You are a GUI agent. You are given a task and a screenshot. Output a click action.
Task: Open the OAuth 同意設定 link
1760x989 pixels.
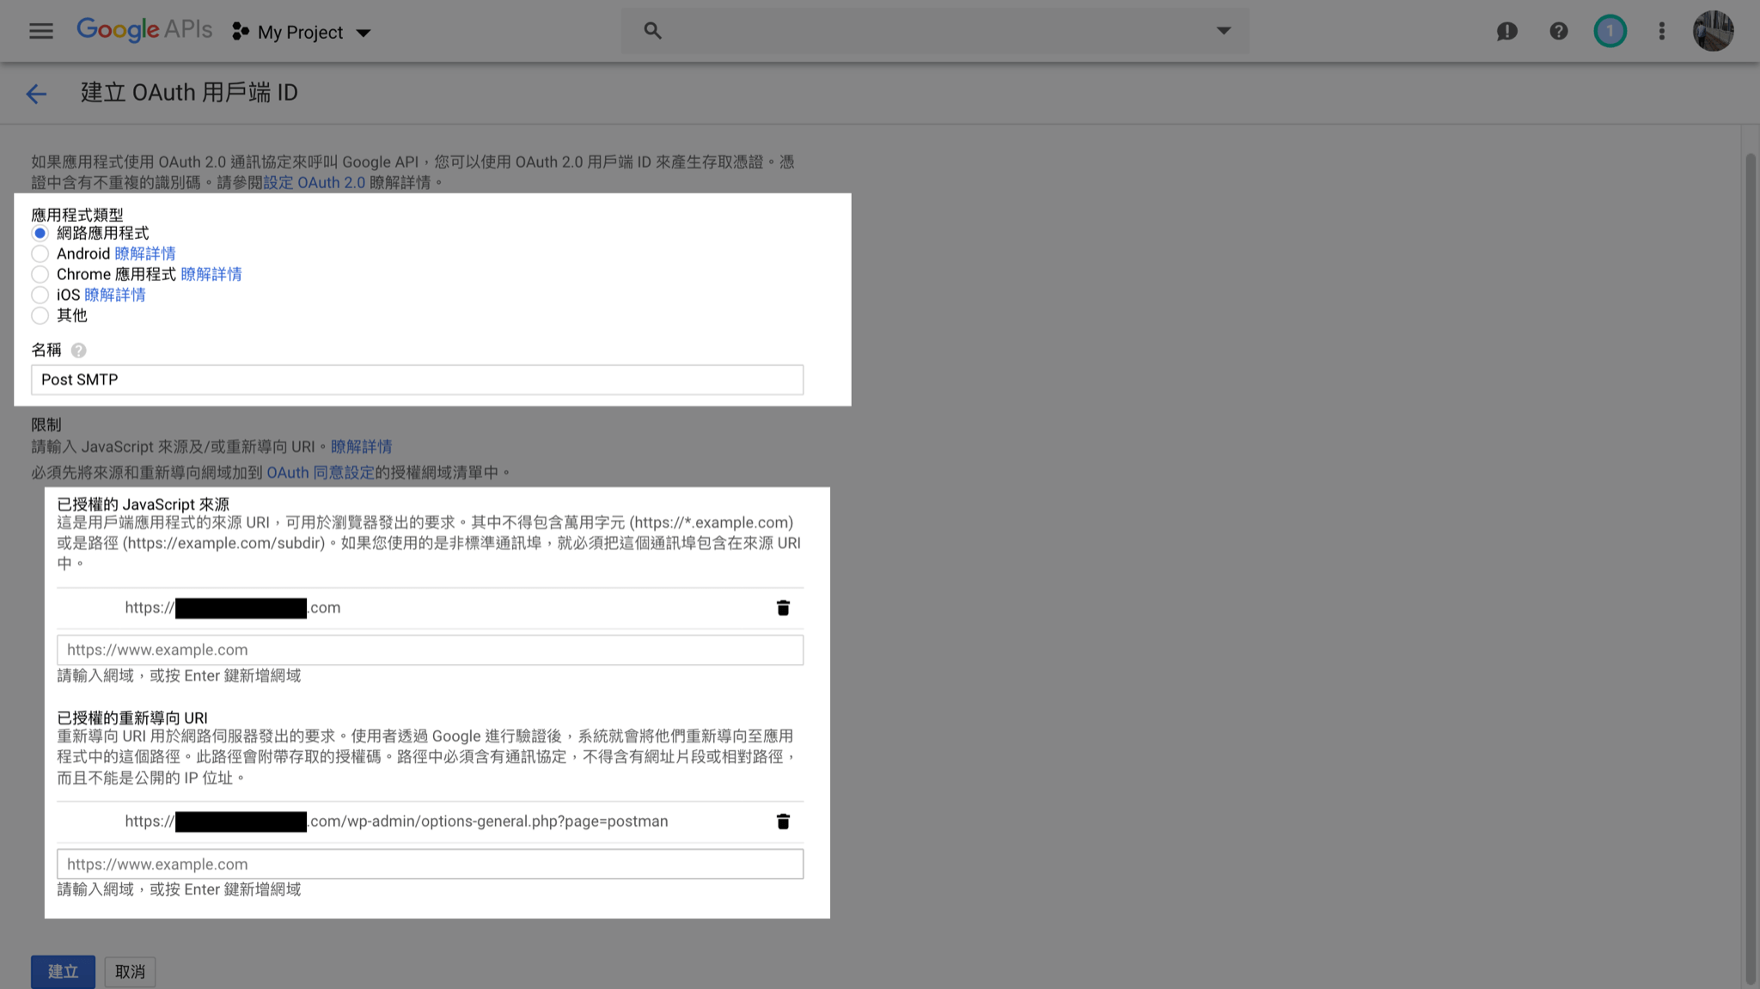pyautogui.click(x=321, y=473)
